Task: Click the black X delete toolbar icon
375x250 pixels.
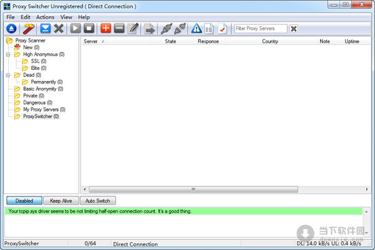Action: click(59, 29)
